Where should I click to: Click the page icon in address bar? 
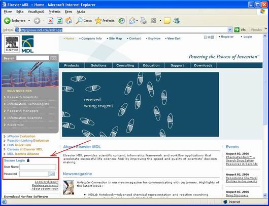[17, 30]
